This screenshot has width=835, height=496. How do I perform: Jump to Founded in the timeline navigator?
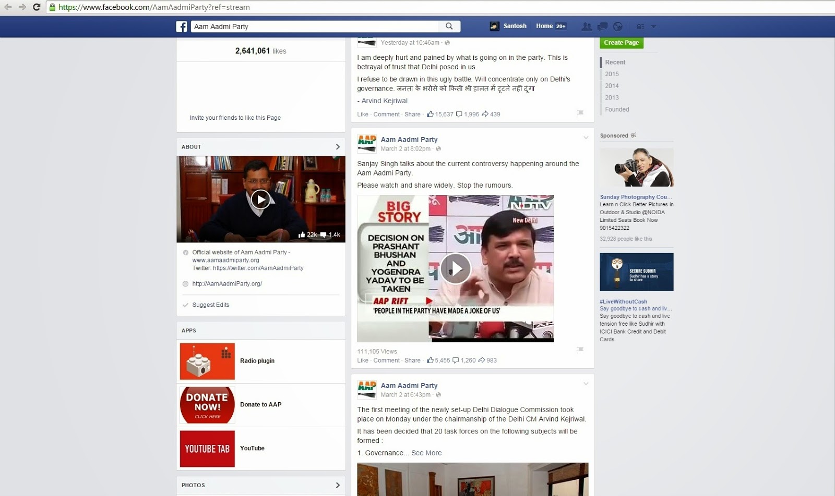(617, 109)
